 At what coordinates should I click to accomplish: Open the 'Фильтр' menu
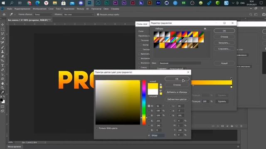(80, 9)
